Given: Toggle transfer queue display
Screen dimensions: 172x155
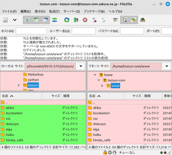Looking at the screenshot, I should (x=54, y=20).
